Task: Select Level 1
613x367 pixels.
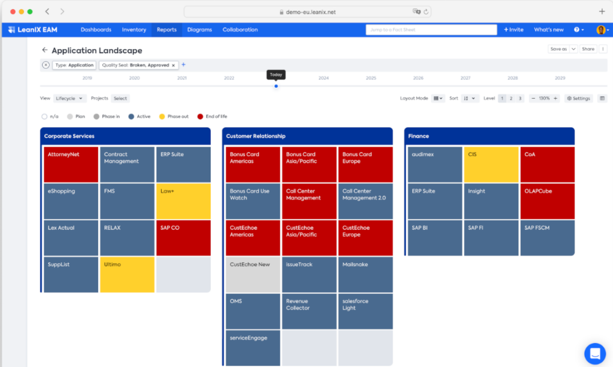Action: [x=502, y=99]
